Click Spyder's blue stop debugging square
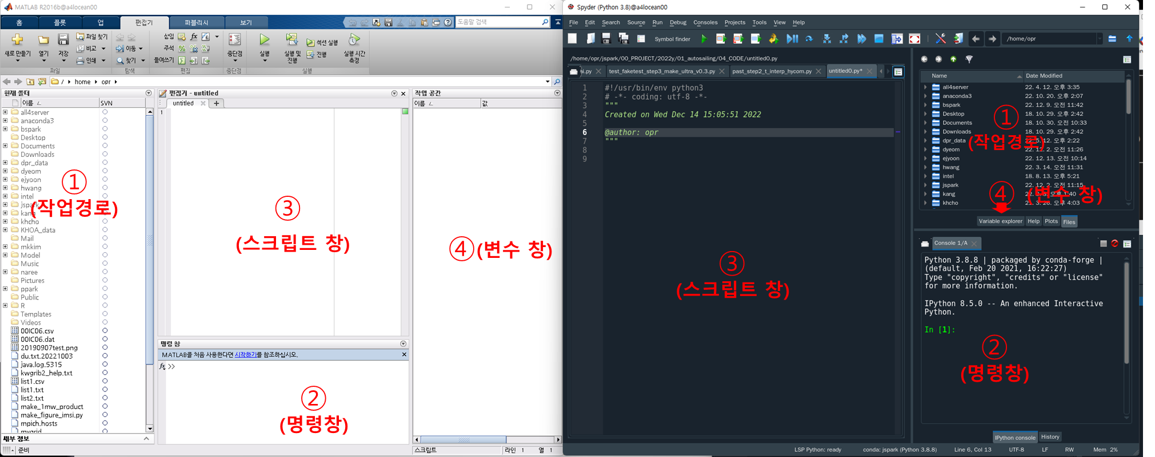The image size is (1155, 457). pos(879,39)
